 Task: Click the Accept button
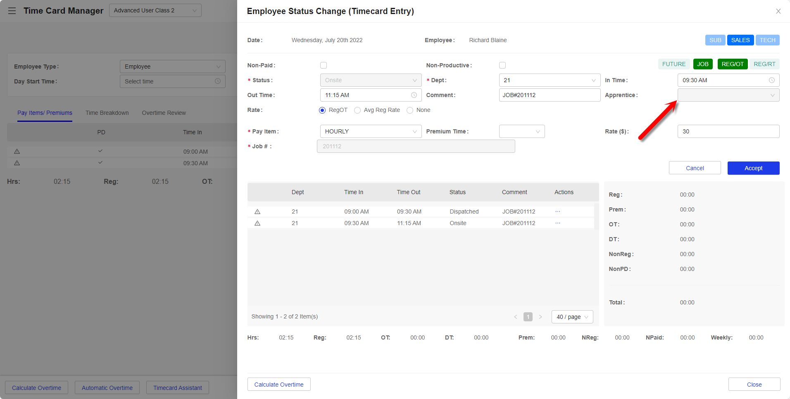point(754,168)
